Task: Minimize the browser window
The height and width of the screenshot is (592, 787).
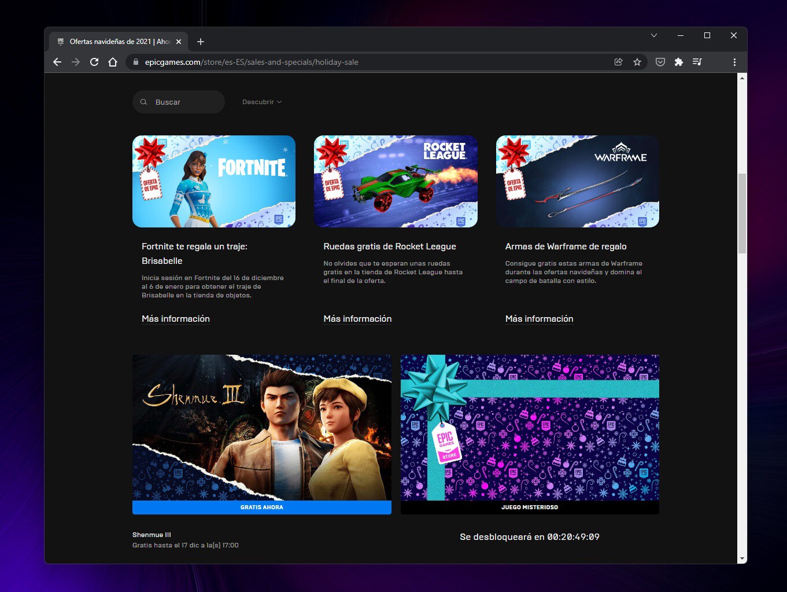Action: coord(681,35)
